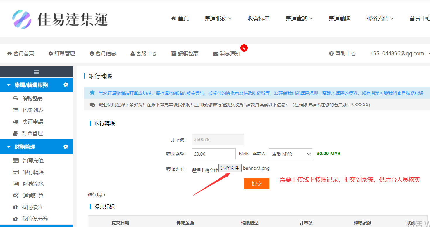Open 預報包裹 in sidebar
The image size is (430, 227).
[32, 98]
